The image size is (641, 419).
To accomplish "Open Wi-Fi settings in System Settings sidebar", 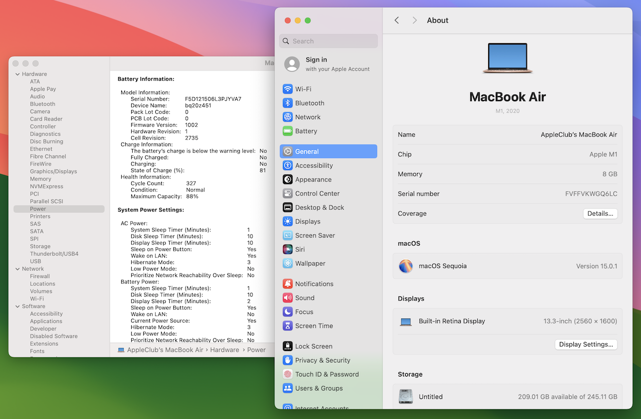I will [328, 89].
